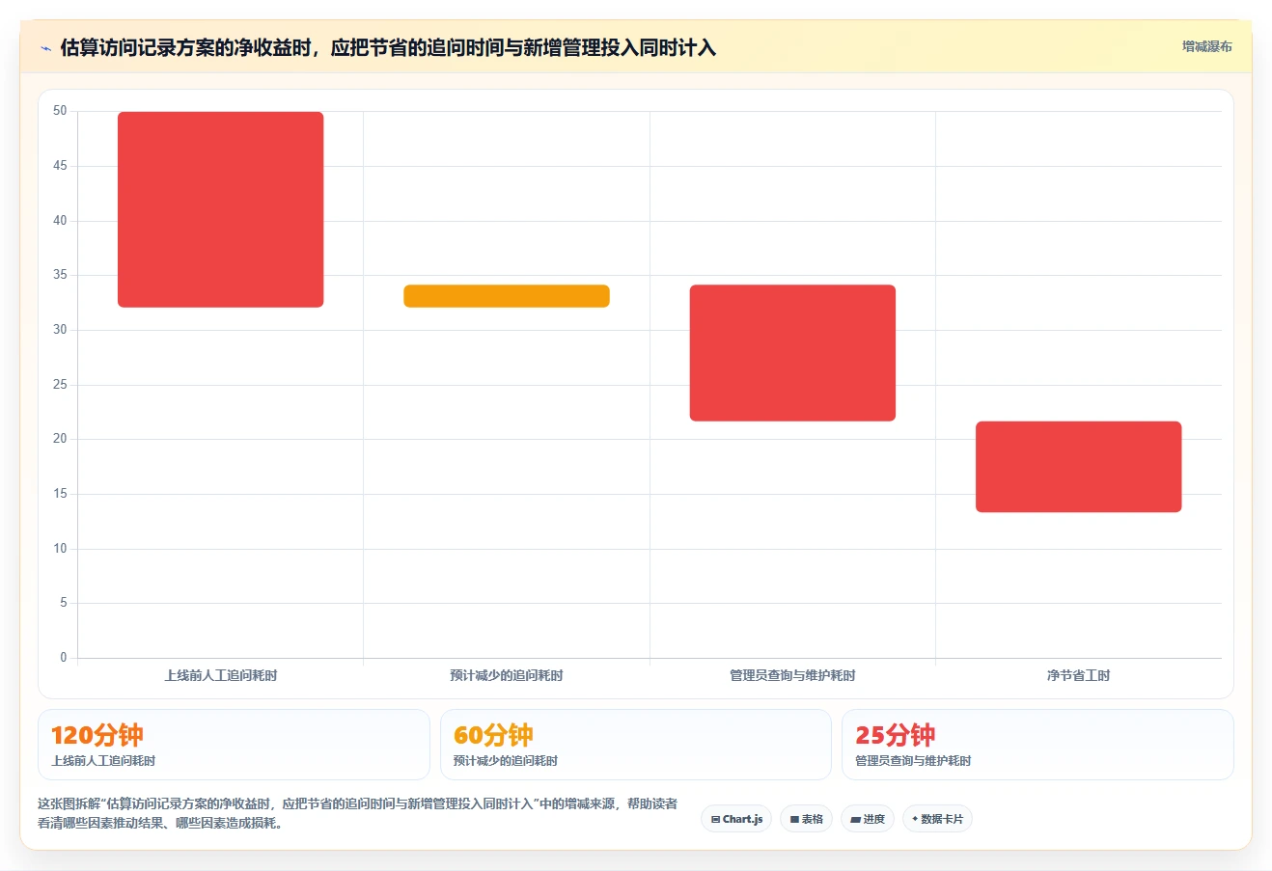Click the x-axis label 净节省工时
1272x871 pixels.
(1079, 675)
